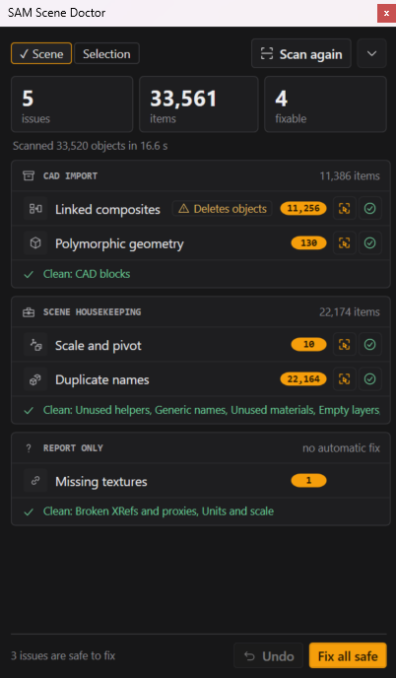Image resolution: width=396 pixels, height=678 pixels.
Task: Click the Scan again button
Action: click(301, 53)
